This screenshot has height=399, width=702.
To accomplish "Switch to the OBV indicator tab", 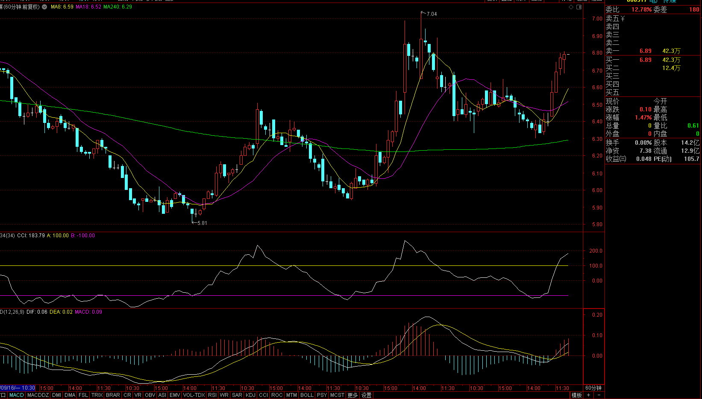I will 150,395.
